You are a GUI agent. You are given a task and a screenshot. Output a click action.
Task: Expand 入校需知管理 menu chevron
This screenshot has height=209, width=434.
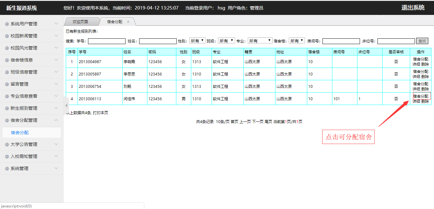[x=56, y=156]
